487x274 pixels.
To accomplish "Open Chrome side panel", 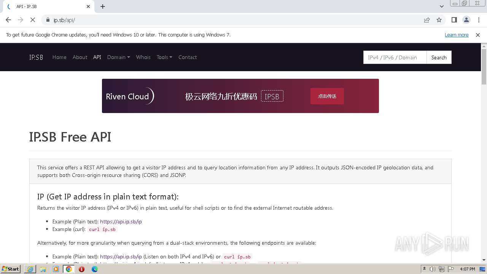I will (x=454, y=20).
